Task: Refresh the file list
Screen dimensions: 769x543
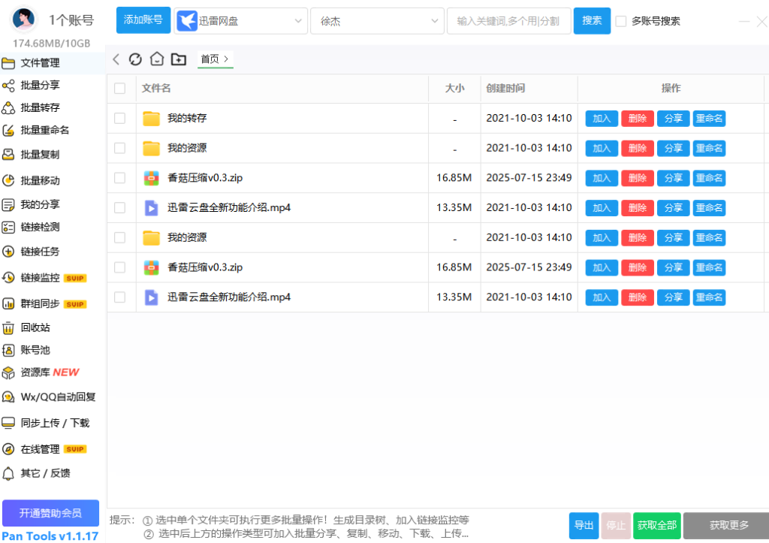Action: (x=135, y=59)
